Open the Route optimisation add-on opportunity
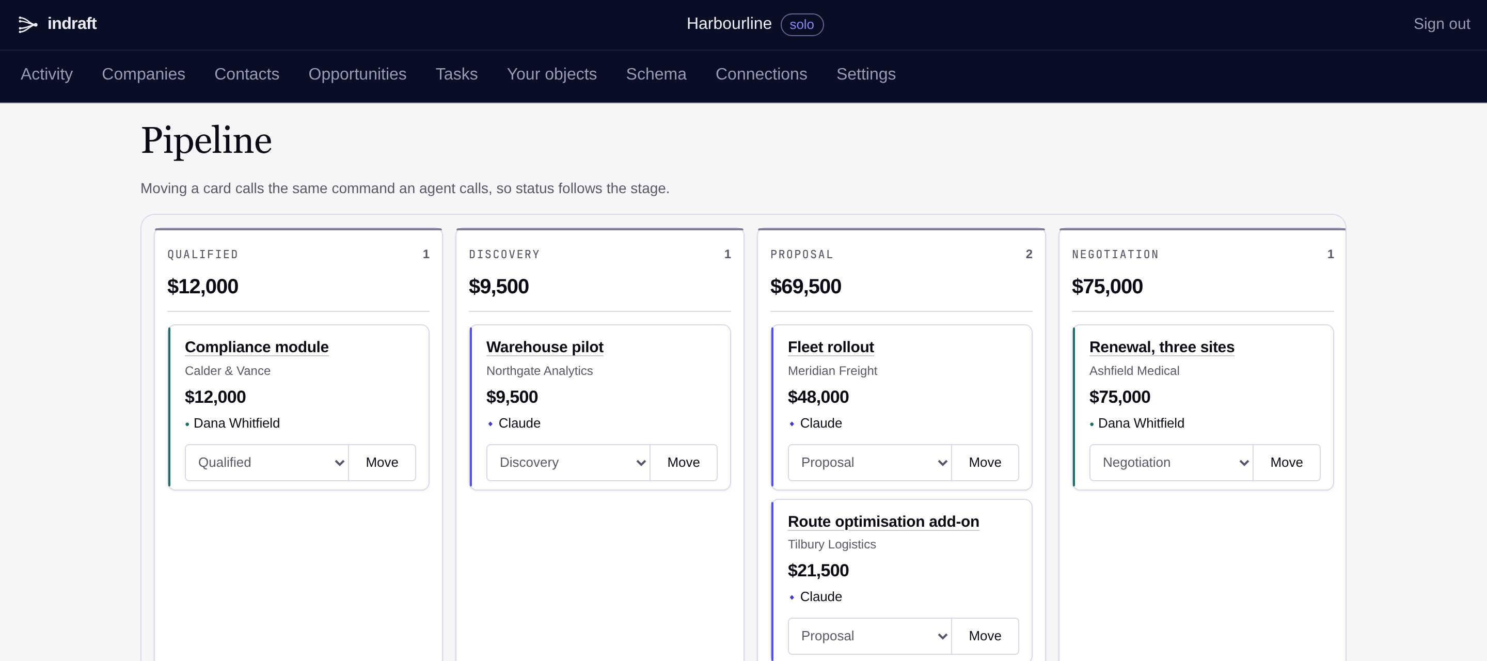Screen dimensions: 1487x661 point(883,521)
